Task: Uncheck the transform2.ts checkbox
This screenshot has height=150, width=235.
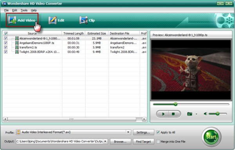Action: pos(5,47)
